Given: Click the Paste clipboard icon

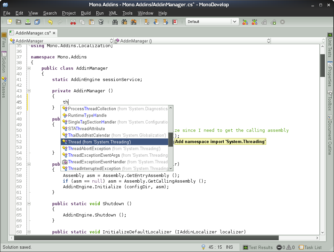Looking at the screenshot, I should click(92, 22).
